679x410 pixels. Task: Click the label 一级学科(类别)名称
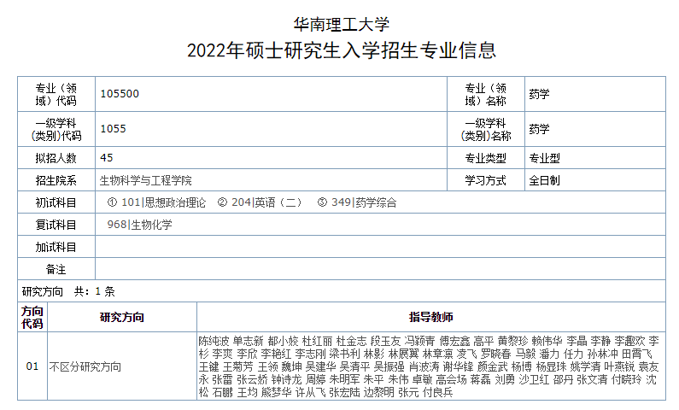point(485,130)
